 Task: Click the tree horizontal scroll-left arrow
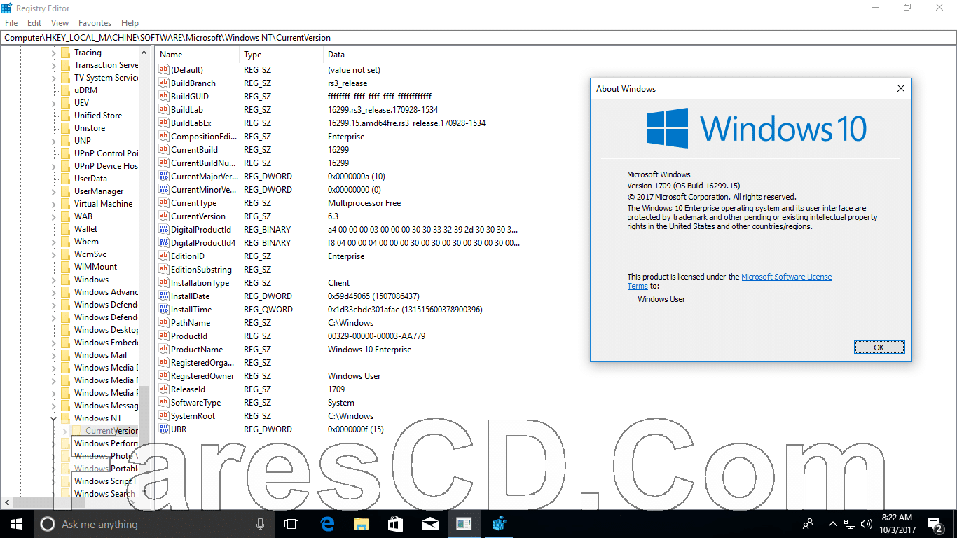click(x=7, y=502)
